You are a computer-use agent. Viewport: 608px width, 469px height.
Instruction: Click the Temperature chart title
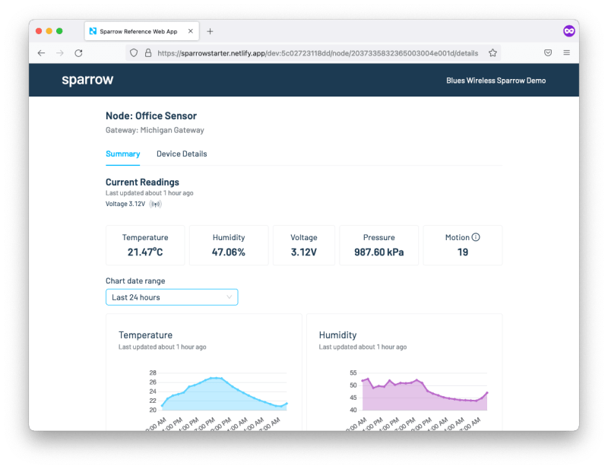(145, 335)
